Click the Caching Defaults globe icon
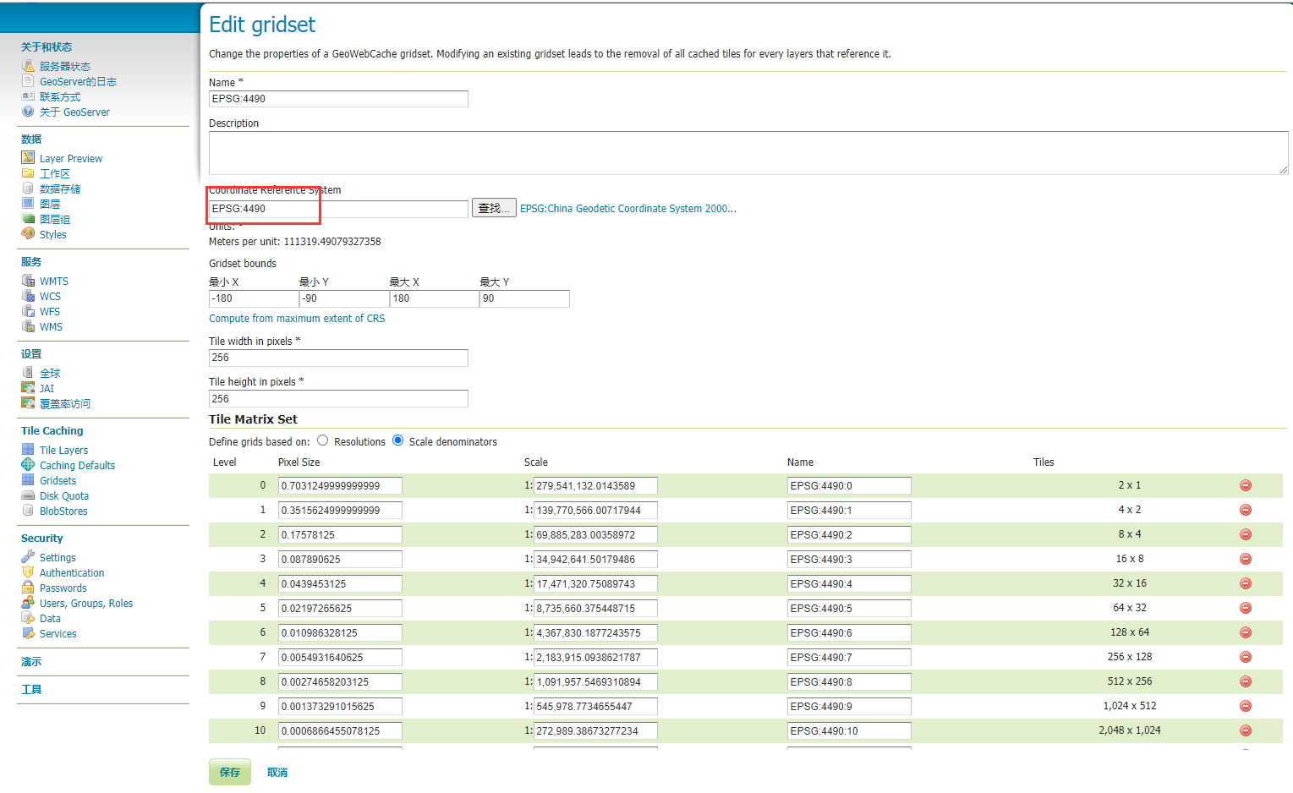 click(28, 465)
